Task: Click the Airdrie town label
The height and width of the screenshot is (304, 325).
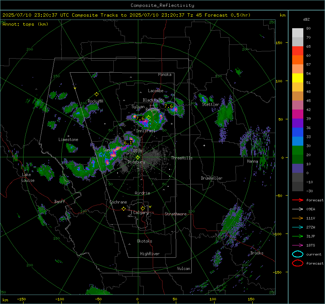Action: coord(142,193)
